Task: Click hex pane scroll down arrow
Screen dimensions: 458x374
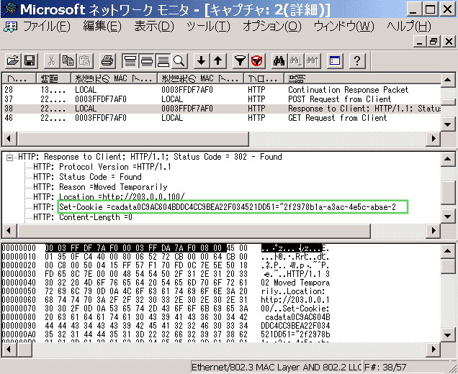Action: click(448, 335)
